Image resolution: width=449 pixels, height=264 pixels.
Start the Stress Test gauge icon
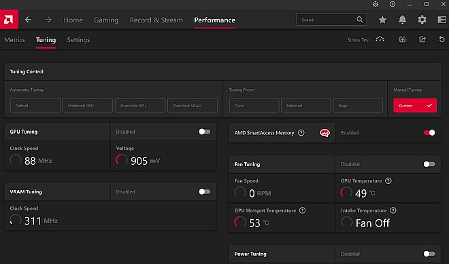[380, 39]
